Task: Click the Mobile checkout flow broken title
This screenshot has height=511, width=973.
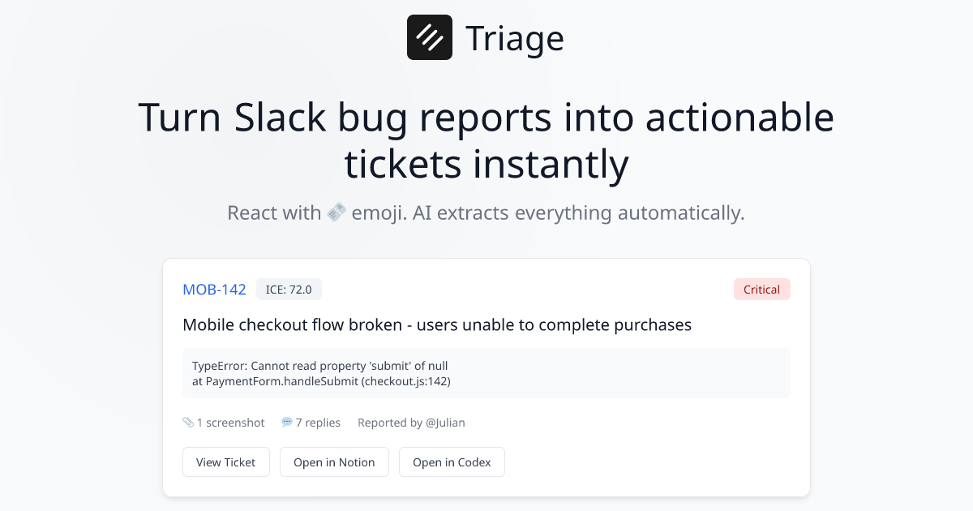Action: [x=437, y=324]
